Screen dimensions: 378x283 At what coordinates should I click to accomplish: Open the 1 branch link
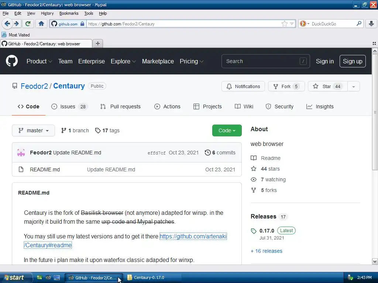tap(75, 130)
